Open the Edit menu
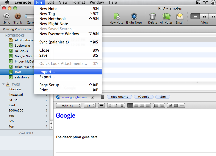This screenshot has height=156, width=216. tap(51, 2)
